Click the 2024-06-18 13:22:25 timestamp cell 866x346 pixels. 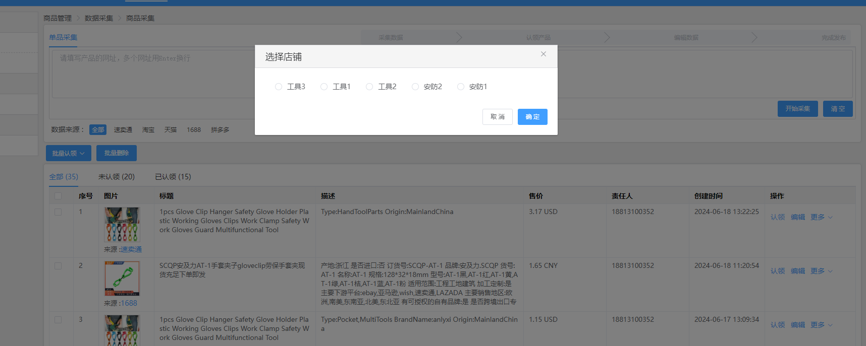(727, 212)
